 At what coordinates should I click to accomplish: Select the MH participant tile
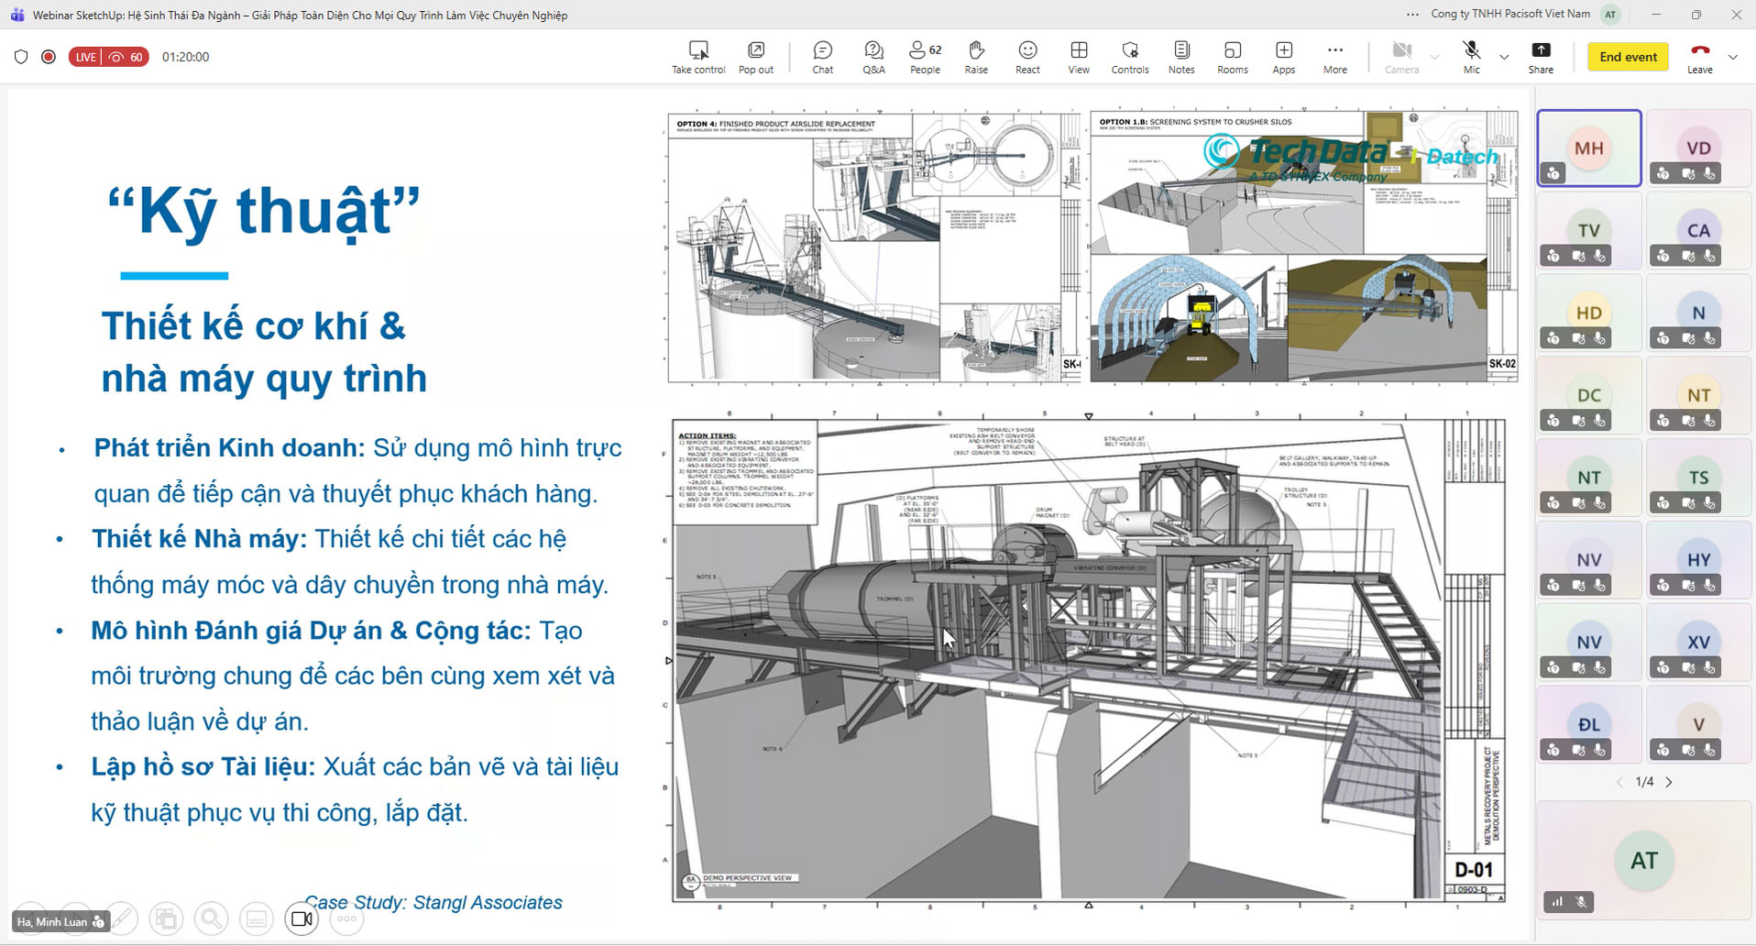click(1589, 148)
